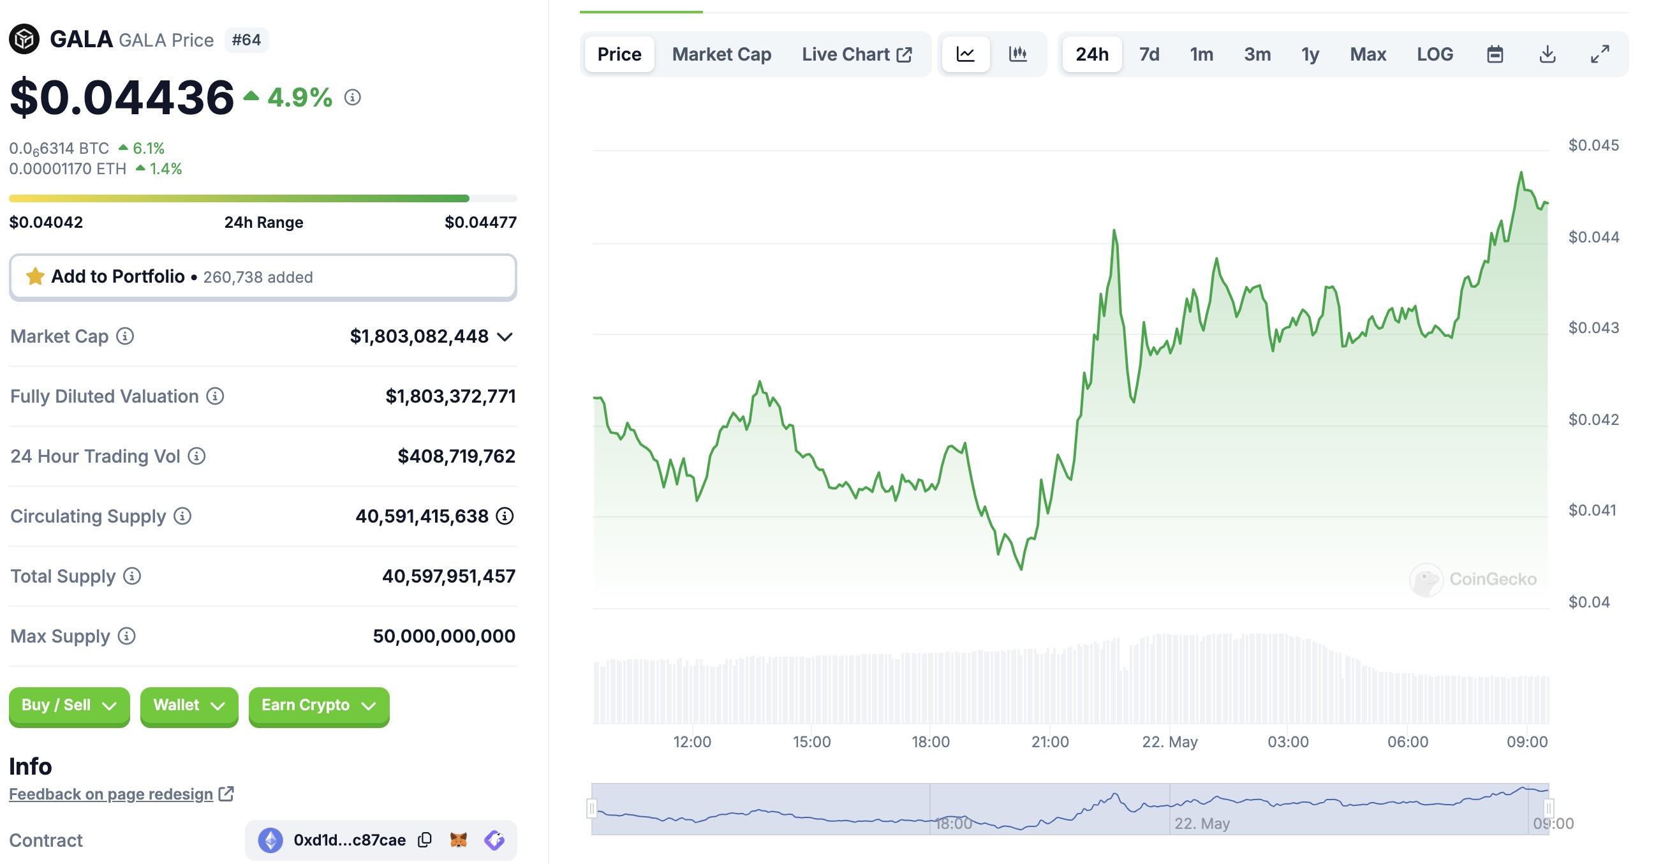The width and height of the screenshot is (1670, 864).
Task: Show Fully Diluted Valuation info icon
Action: click(x=215, y=396)
